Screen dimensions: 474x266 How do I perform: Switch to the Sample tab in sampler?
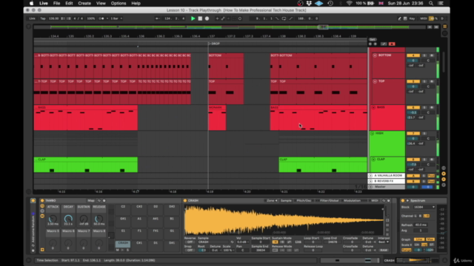(286, 200)
